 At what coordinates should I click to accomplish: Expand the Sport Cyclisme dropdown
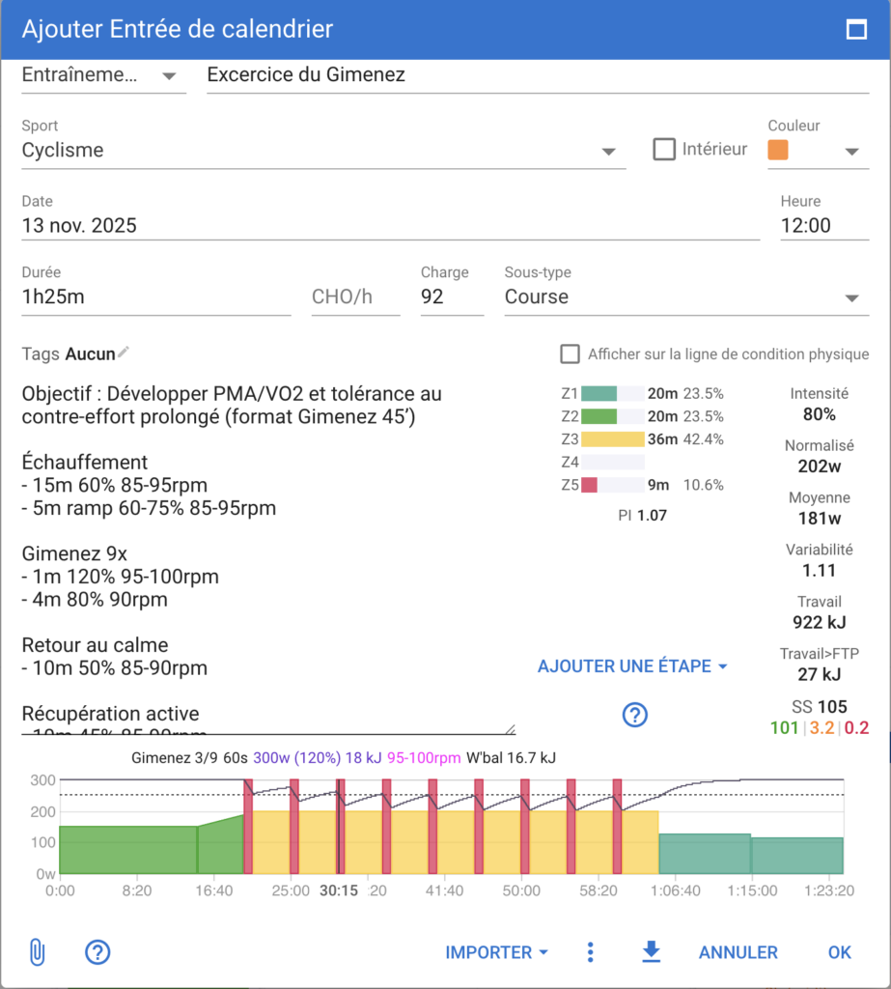pos(608,152)
